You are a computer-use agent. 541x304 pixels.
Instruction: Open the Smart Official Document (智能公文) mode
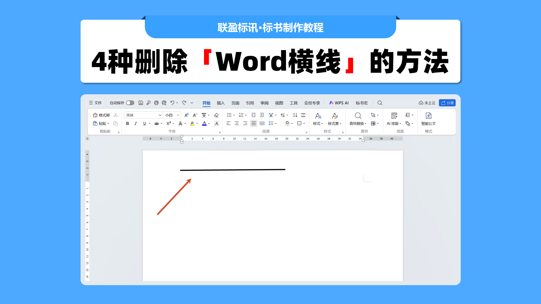point(429,119)
